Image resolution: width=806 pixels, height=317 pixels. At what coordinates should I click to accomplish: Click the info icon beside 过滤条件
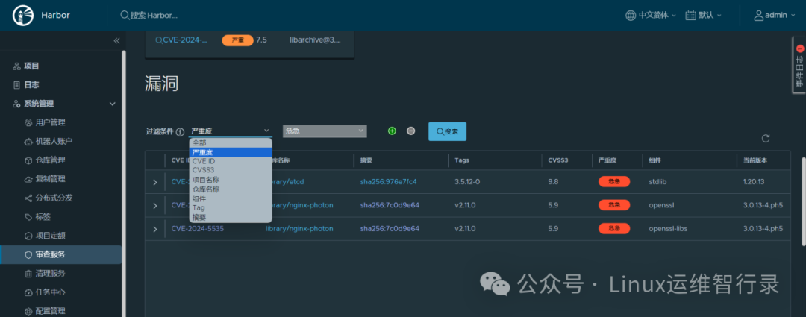click(180, 131)
